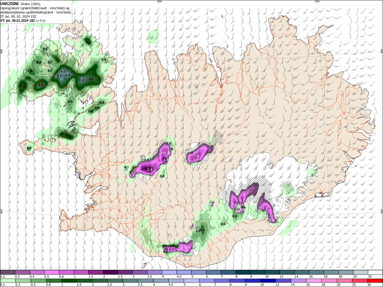
Task: Select the 20–25 rose pink swatch in lower scale
Action: (344, 281)
